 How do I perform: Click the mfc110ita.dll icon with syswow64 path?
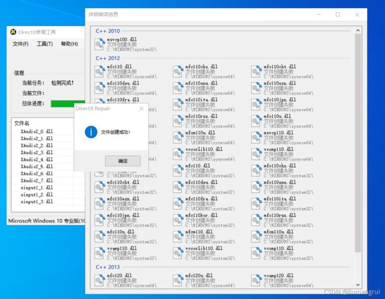click(x=178, y=104)
